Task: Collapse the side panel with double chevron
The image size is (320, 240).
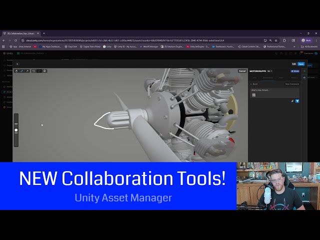Action: click(x=304, y=71)
